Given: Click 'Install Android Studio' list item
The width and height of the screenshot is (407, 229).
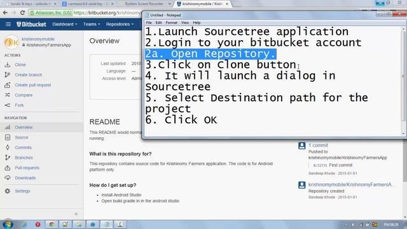Looking at the screenshot, I should pyautogui.click(x=121, y=195).
